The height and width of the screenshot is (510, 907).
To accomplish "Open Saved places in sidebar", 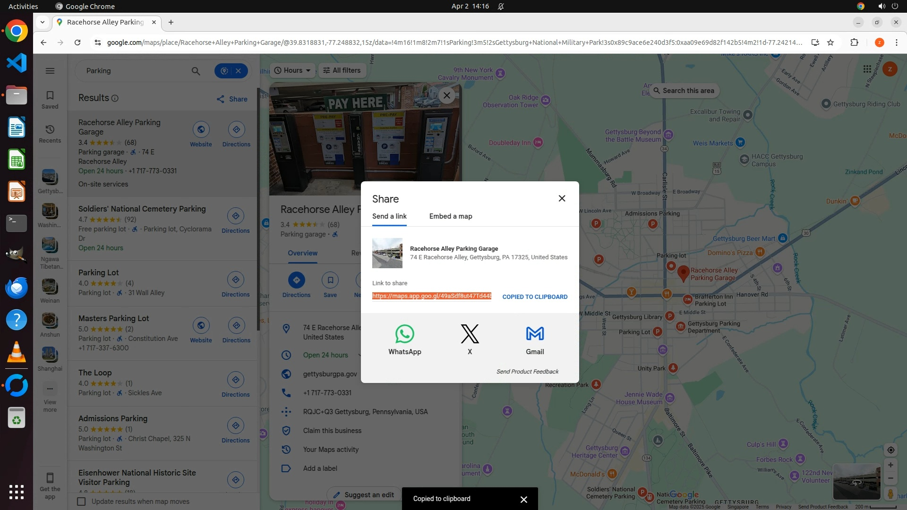I will tap(50, 99).
